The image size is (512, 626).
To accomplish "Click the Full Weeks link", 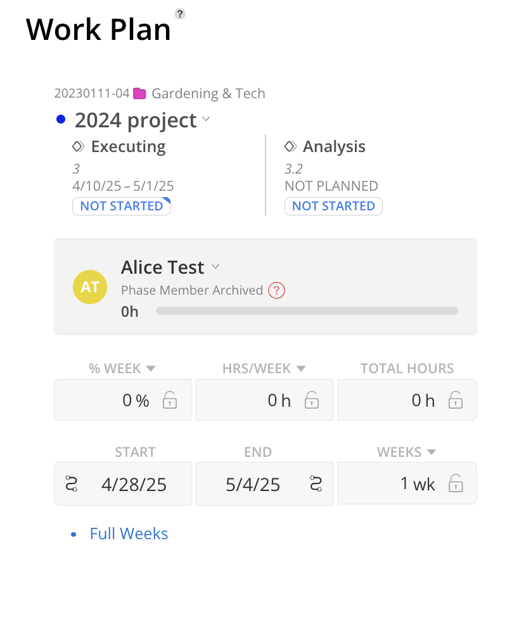I will (129, 533).
